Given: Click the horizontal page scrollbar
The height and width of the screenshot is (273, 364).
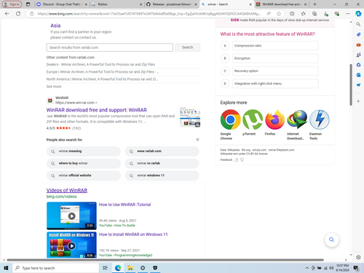Looking at the screenshot, I should 165,260.
